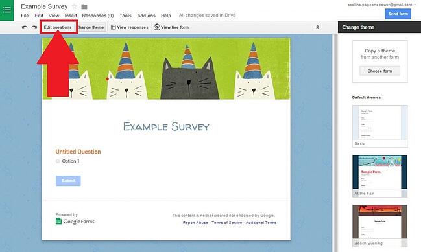The image size is (421, 252).
Task: Select the At the Fair theme thumbnail
Action: (379, 176)
